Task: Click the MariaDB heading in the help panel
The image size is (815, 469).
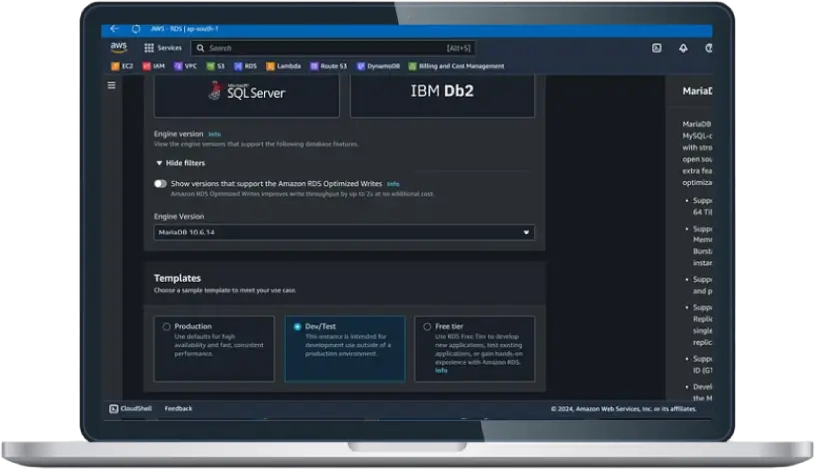Action: coord(697,91)
